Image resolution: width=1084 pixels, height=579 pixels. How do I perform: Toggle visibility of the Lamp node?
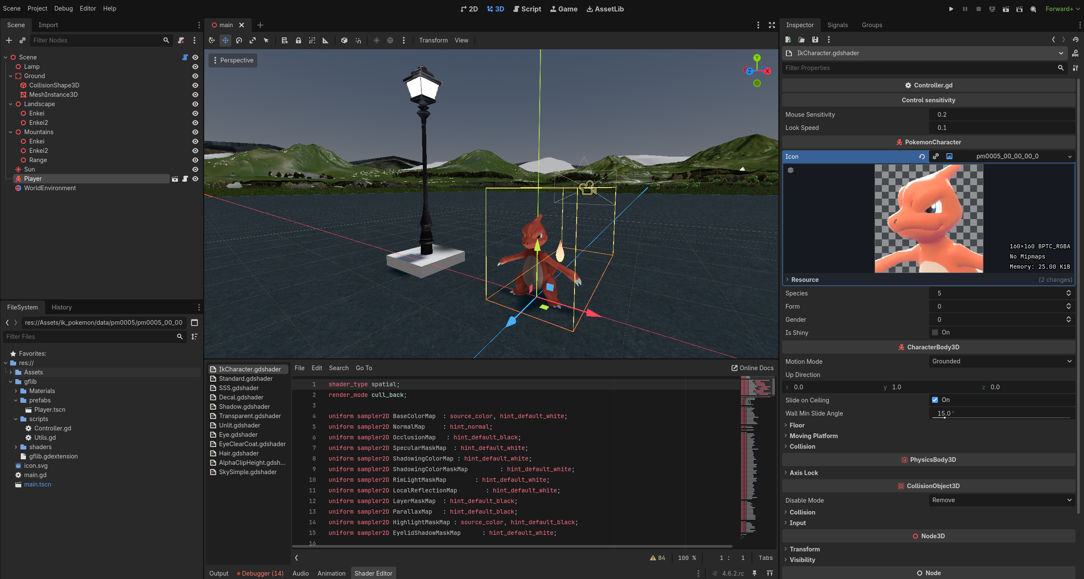[195, 67]
